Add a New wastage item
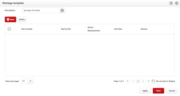180x96 pixels. [10, 20]
